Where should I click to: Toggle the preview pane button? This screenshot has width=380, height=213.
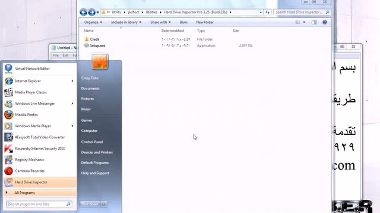tap(314, 22)
